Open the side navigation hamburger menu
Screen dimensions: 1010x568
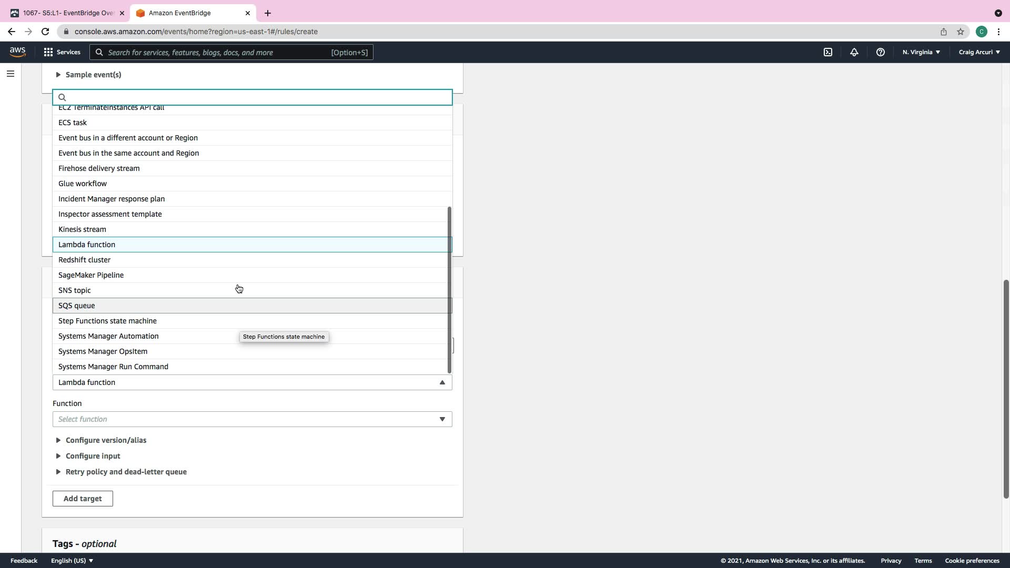click(11, 74)
